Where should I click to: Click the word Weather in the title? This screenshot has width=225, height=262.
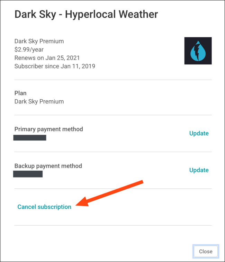click(138, 14)
